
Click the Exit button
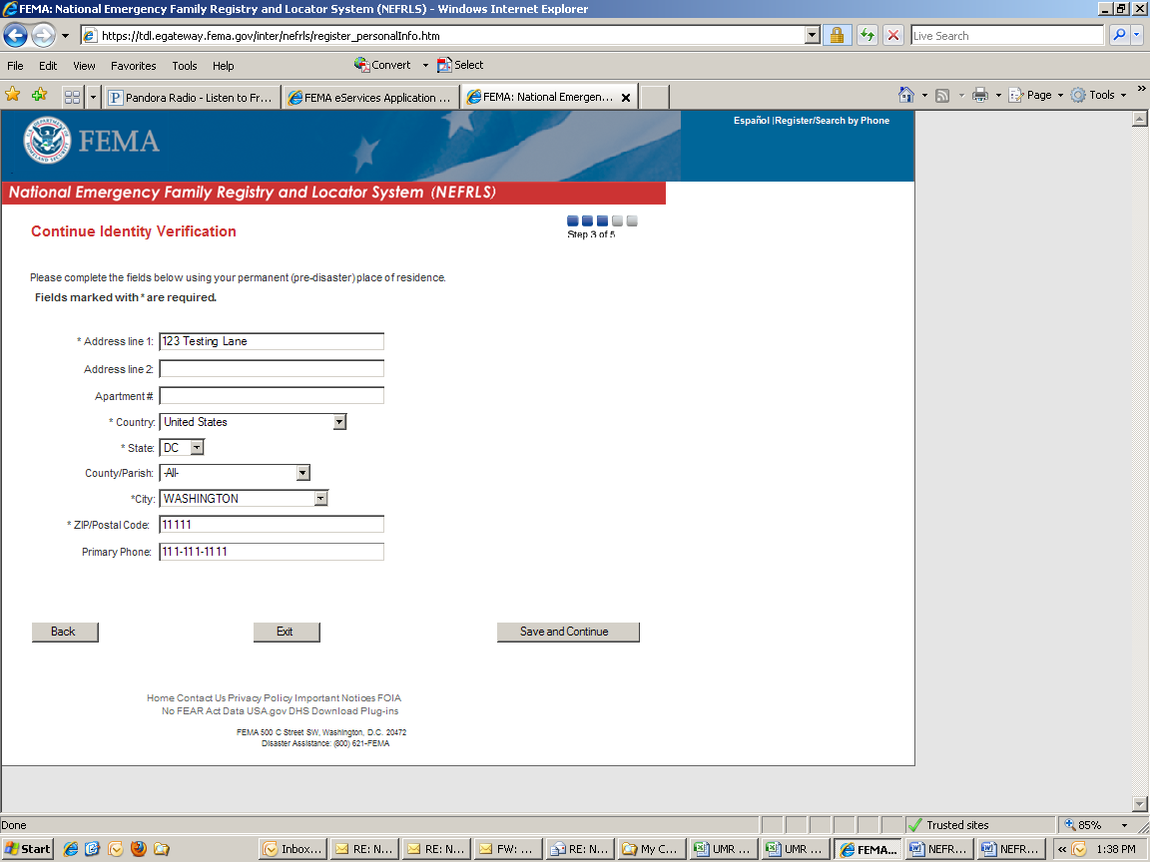[x=287, y=632]
